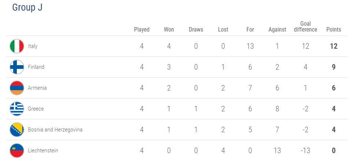The image size is (352, 163).
Task: Sort by Goal difference column header
Action: point(305,27)
